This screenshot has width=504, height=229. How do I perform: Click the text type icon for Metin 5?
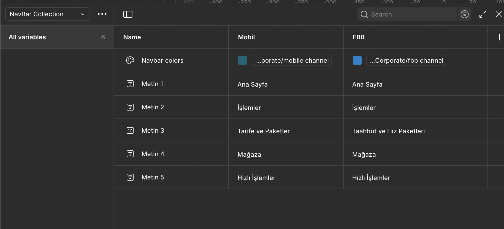coord(130,177)
